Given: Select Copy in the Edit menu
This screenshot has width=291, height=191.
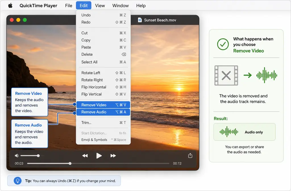Looking at the screenshot, I should coord(103,40).
